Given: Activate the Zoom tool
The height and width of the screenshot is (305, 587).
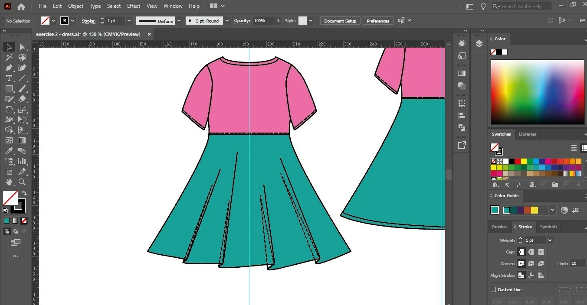Looking at the screenshot, I should (x=22, y=182).
